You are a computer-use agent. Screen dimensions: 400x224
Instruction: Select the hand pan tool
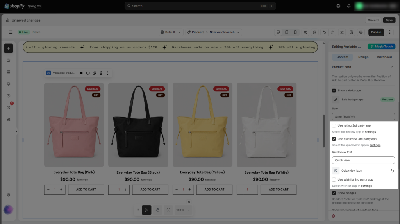157,210
